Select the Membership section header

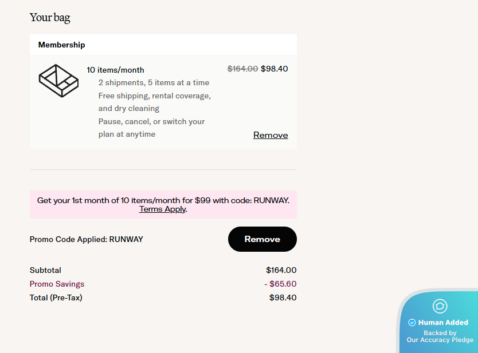[x=62, y=45]
